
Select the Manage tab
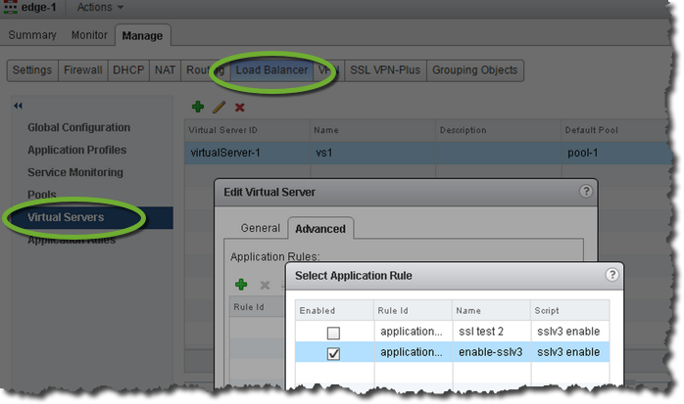(x=142, y=35)
